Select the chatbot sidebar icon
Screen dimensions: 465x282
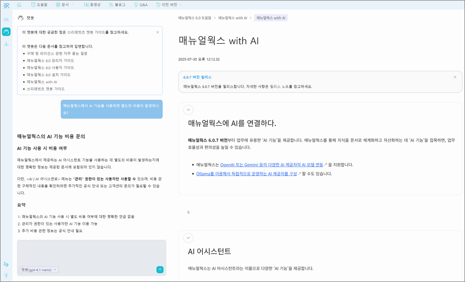6,32
